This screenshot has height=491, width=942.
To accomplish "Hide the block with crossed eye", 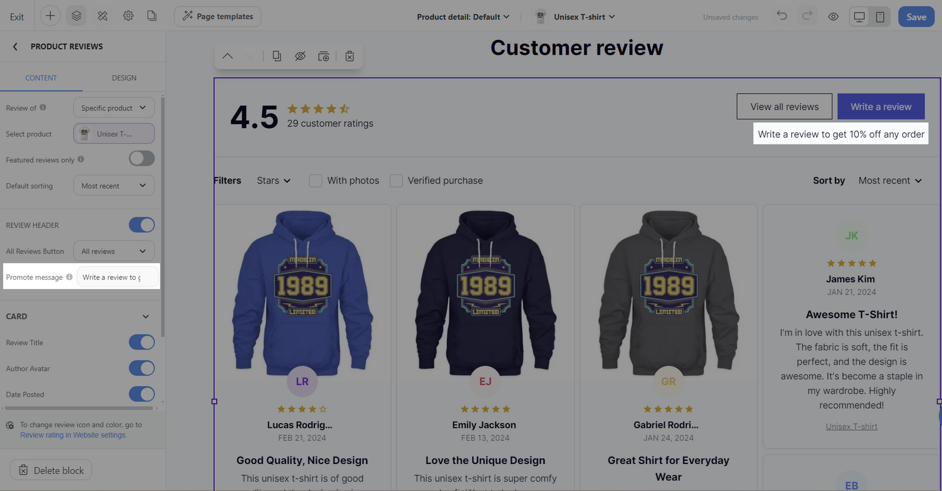I will (x=300, y=56).
